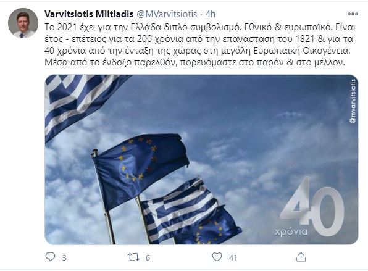368x271 pixels.
Task: Click the last tweet line beginning Μέσα από
Action: click(x=194, y=62)
